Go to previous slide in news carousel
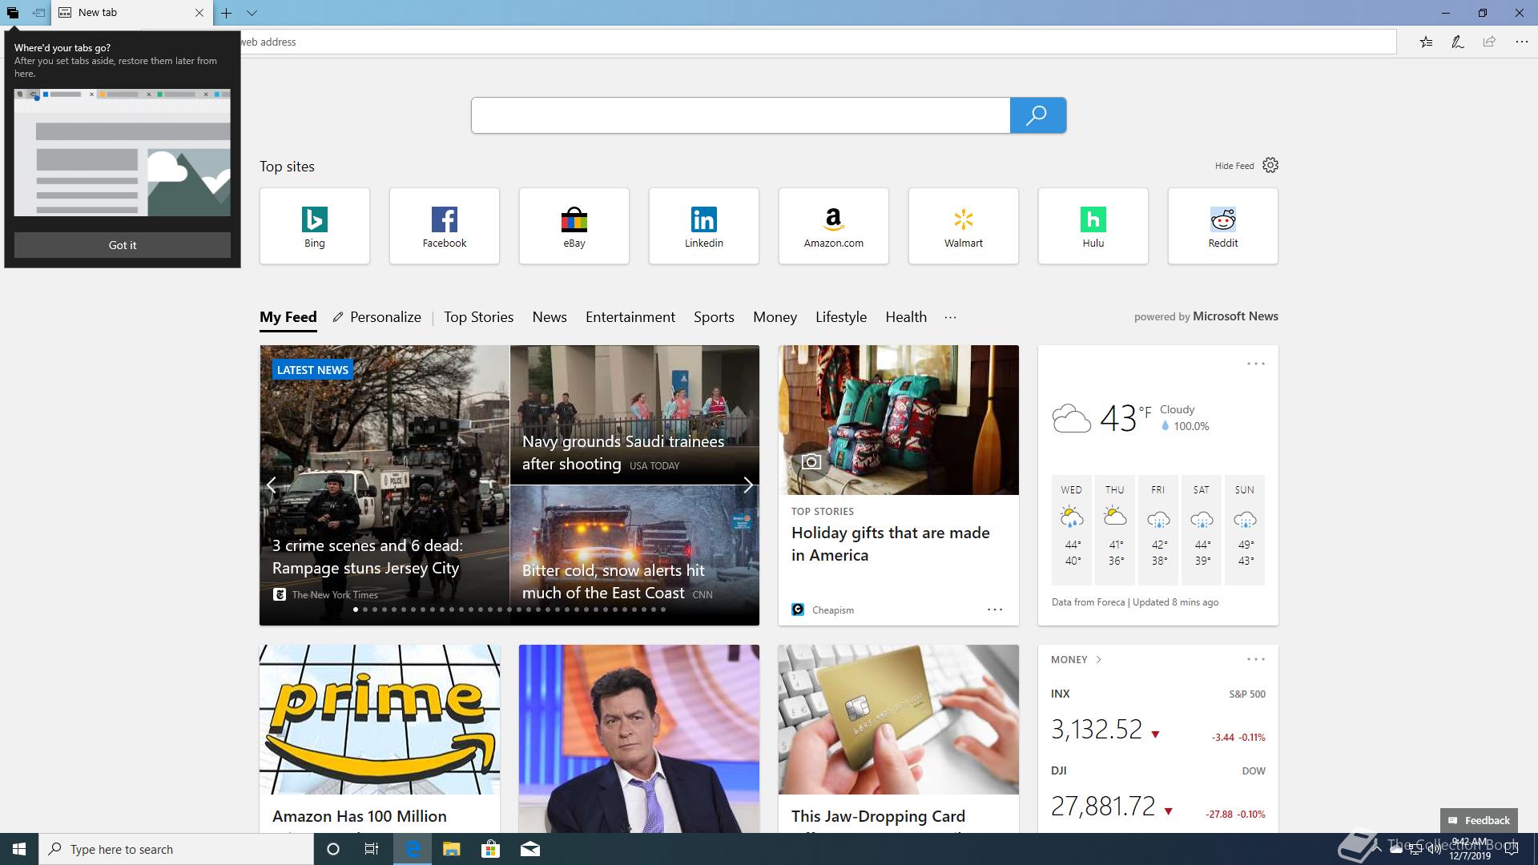 272,485
